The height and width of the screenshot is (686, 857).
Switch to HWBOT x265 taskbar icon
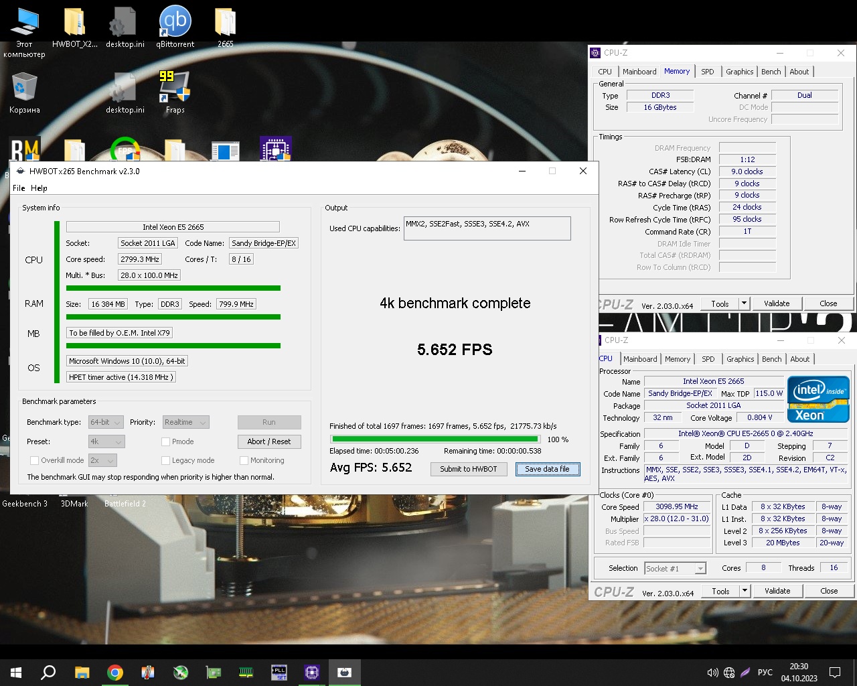345,673
